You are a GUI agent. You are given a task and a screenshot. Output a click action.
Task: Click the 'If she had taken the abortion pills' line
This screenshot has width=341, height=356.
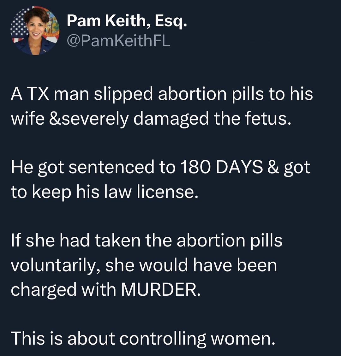click(147, 241)
